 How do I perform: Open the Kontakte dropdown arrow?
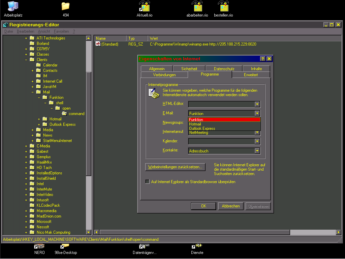click(x=257, y=151)
